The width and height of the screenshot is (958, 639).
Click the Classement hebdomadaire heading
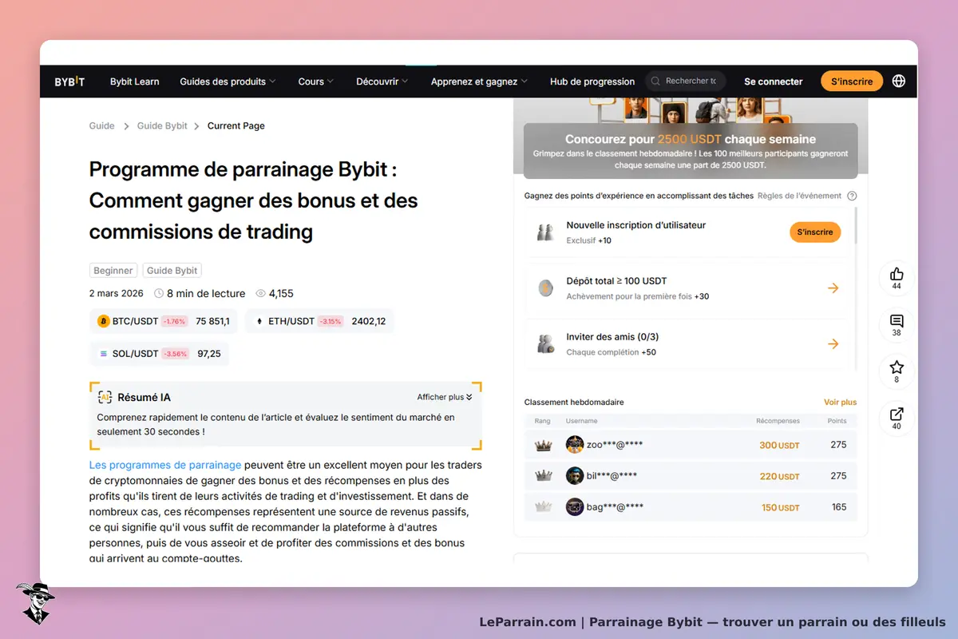click(x=574, y=402)
